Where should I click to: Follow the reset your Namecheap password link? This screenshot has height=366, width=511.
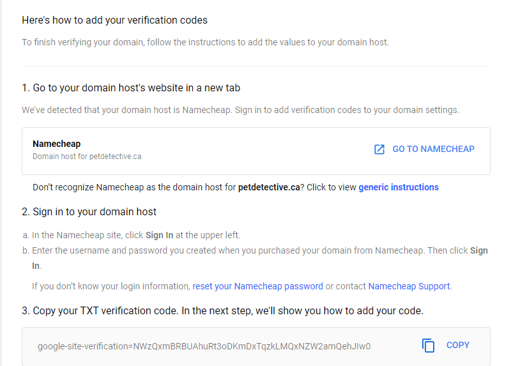[x=257, y=286]
